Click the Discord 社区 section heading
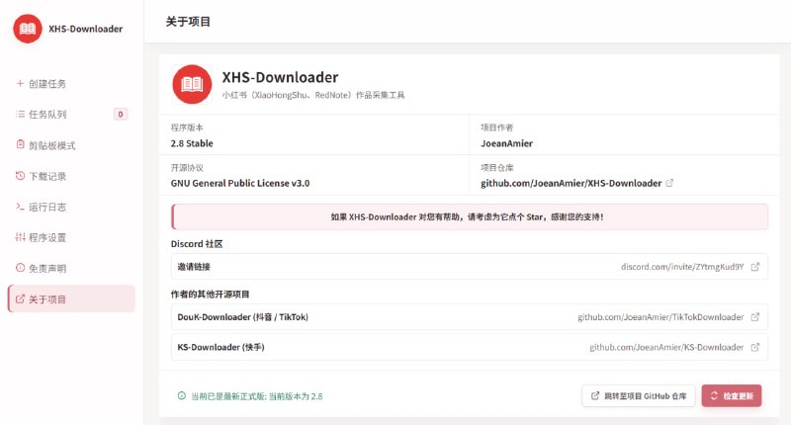The width and height of the screenshot is (791, 425). [x=197, y=244]
